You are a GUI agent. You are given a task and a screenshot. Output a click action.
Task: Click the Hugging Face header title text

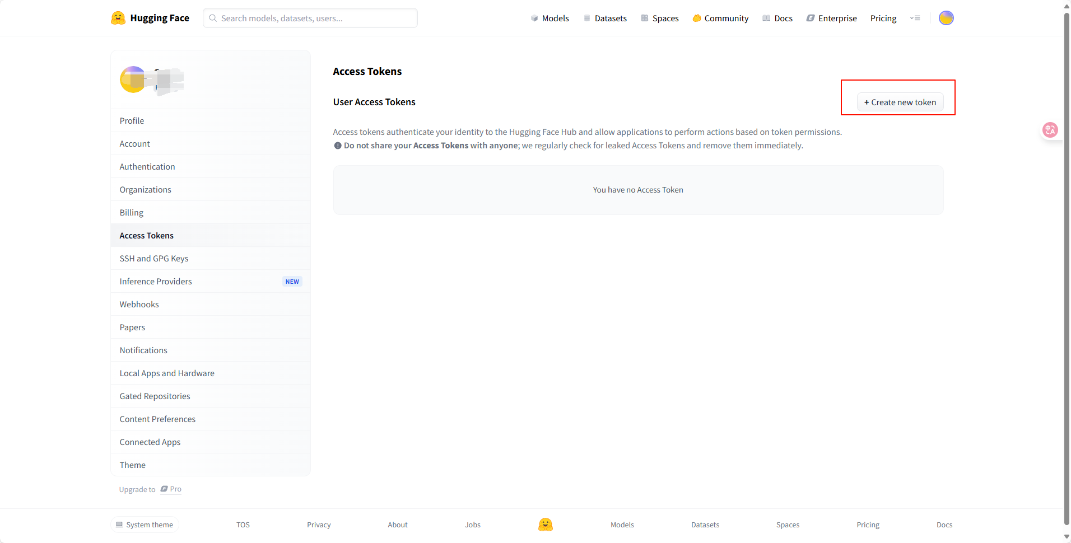tap(160, 18)
